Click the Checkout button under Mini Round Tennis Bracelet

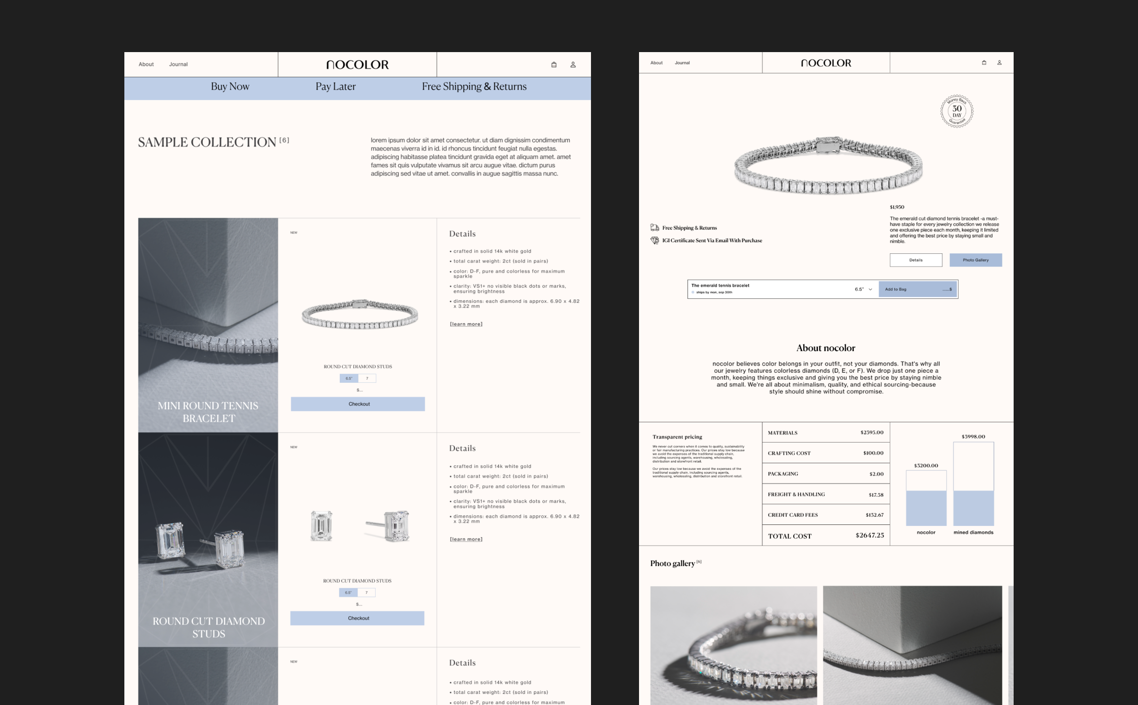358,404
